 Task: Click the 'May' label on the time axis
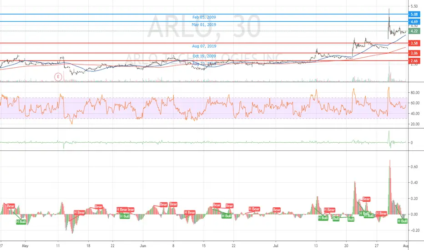(x=25, y=245)
